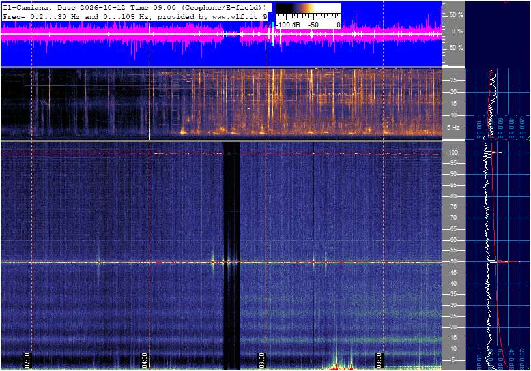Screen dimensions: 531x371
Task: Click the dB color scale gradient bar
Action: pyautogui.click(x=308, y=8)
